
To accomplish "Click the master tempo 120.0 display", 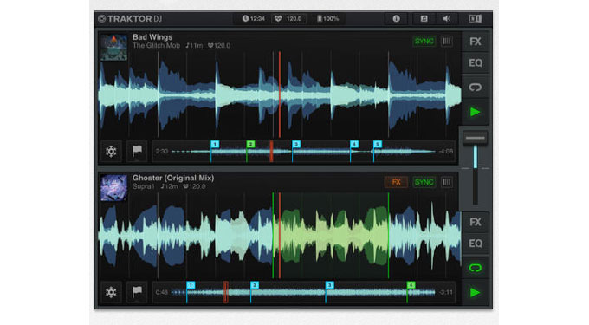I will (288, 19).
